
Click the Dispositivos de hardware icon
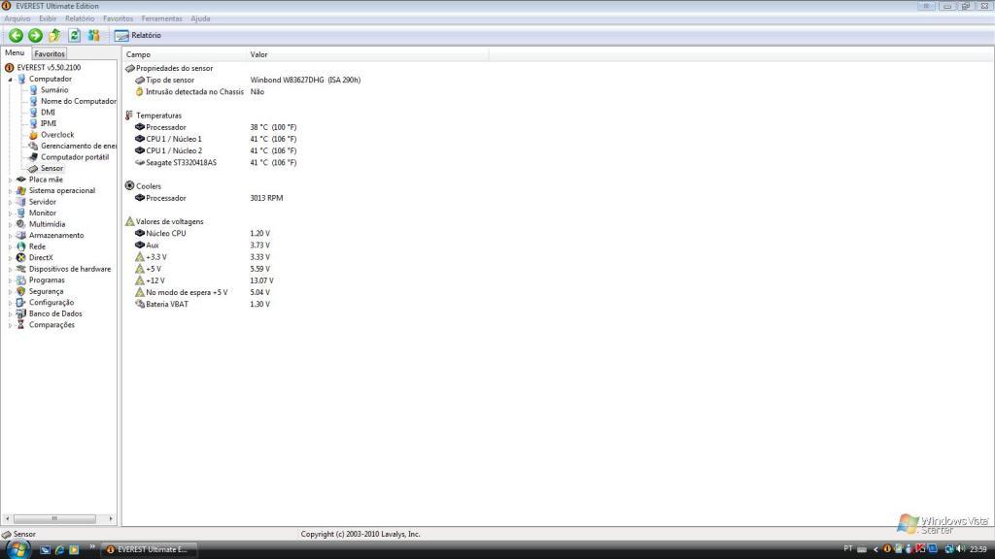(21, 269)
